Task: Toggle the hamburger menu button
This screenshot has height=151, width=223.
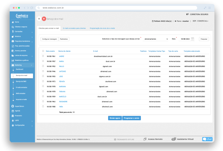Action: (39, 19)
